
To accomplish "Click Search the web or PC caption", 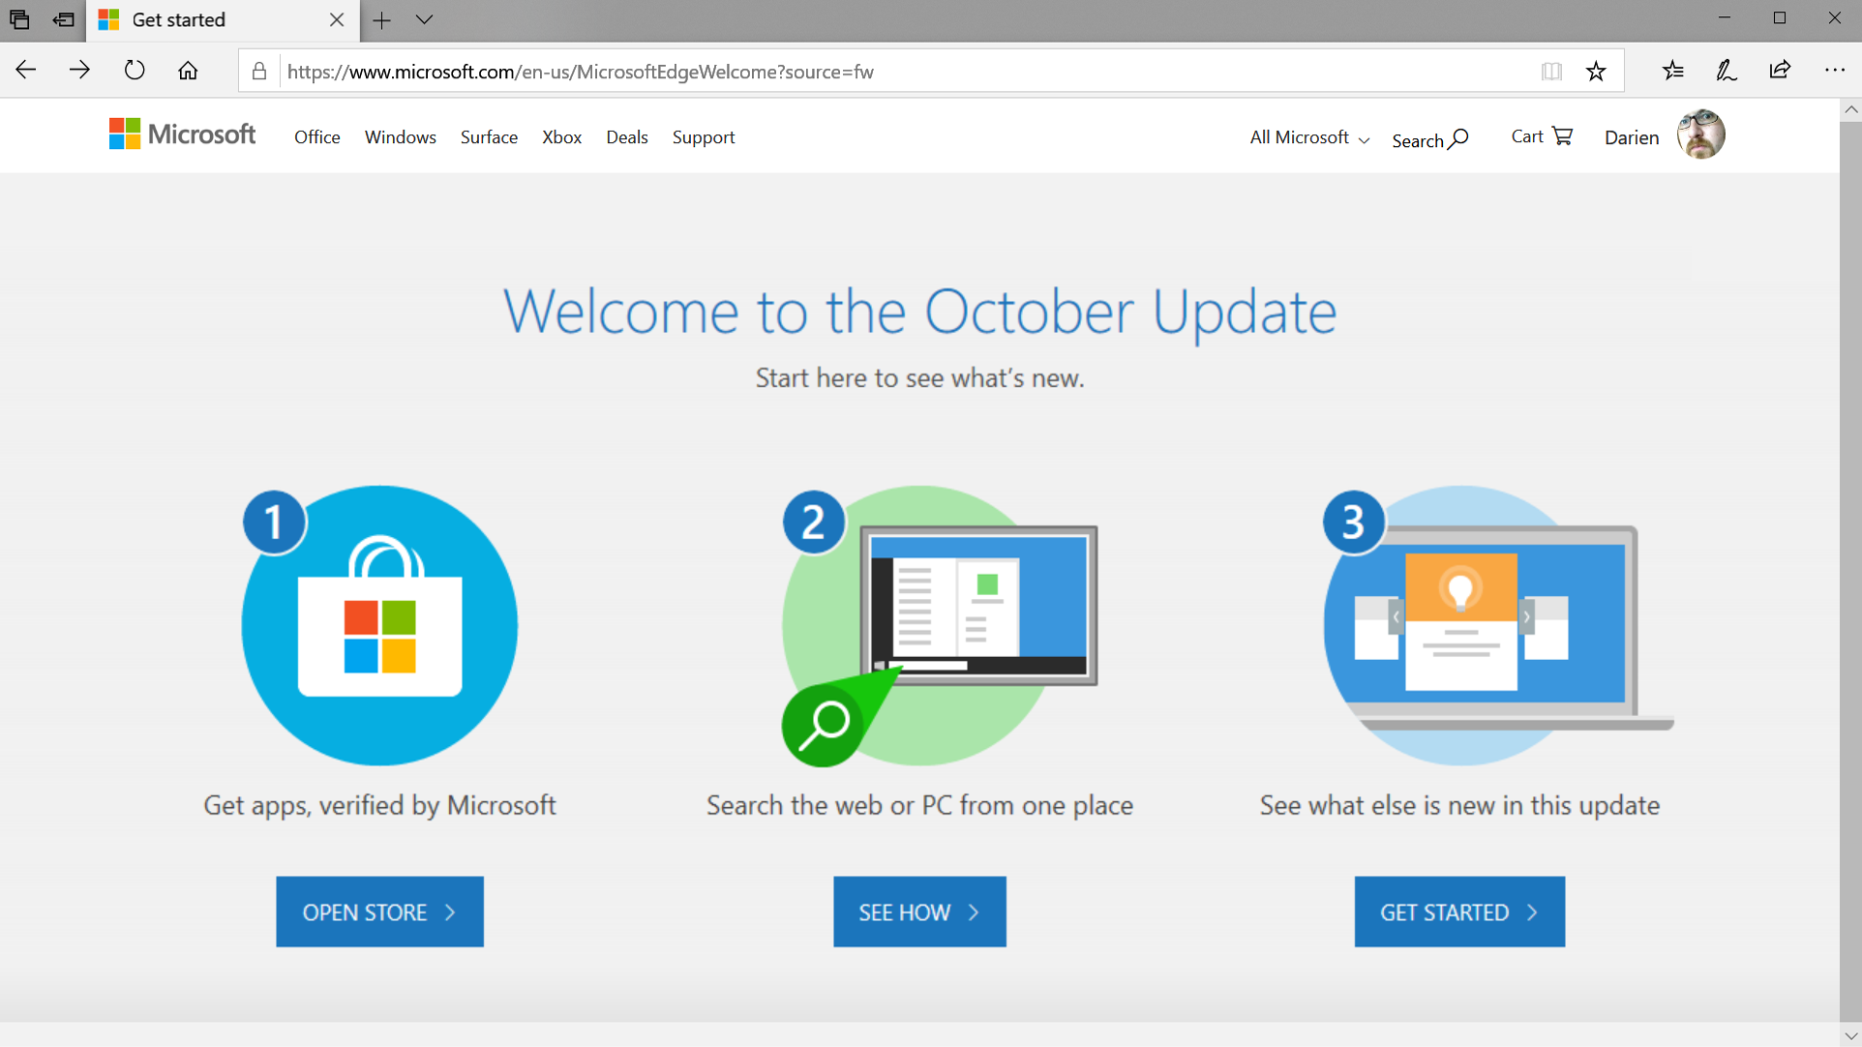I will (x=919, y=805).
